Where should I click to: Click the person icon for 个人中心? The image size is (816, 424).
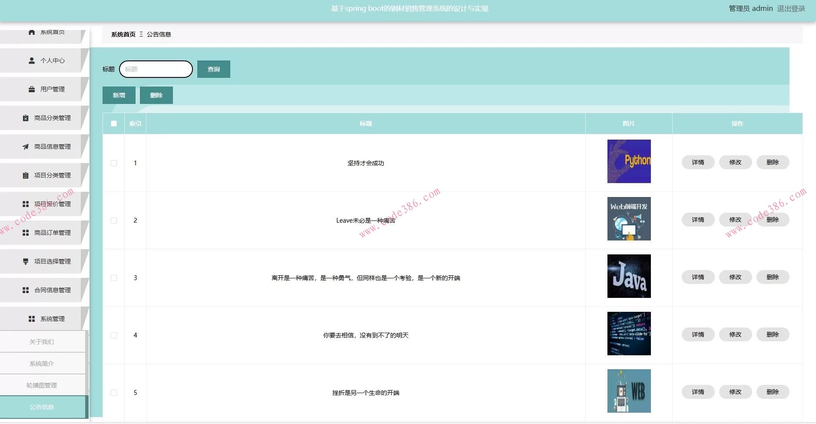tap(32, 60)
